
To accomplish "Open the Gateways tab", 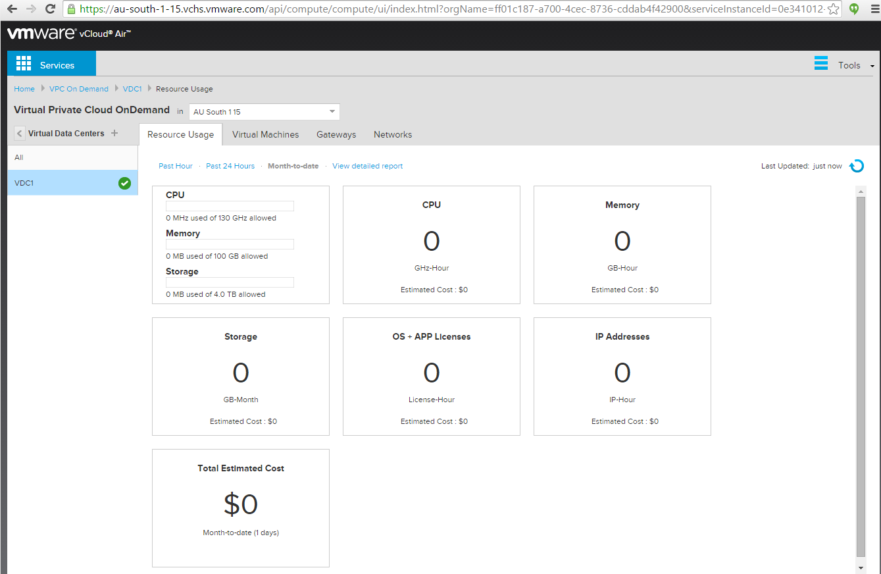I will (x=336, y=134).
